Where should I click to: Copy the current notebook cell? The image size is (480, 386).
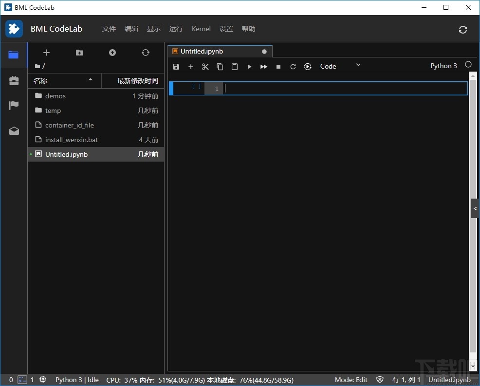(220, 67)
